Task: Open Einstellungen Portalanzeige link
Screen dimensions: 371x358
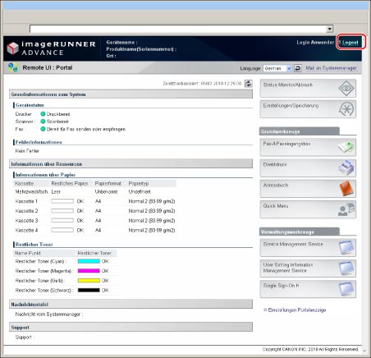Action: [x=297, y=310]
